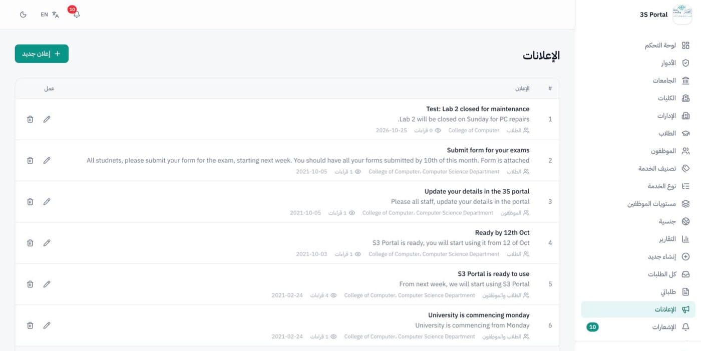Open لوحة التحكم dashboard in the sidebar

click(x=638, y=46)
